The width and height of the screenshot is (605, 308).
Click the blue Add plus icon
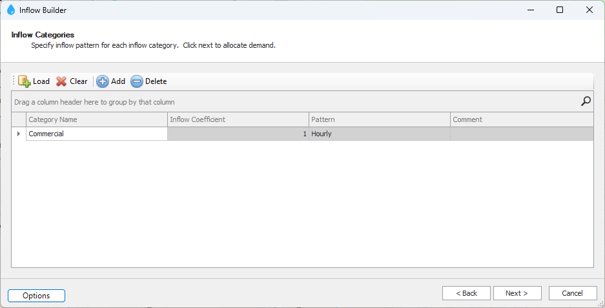103,81
